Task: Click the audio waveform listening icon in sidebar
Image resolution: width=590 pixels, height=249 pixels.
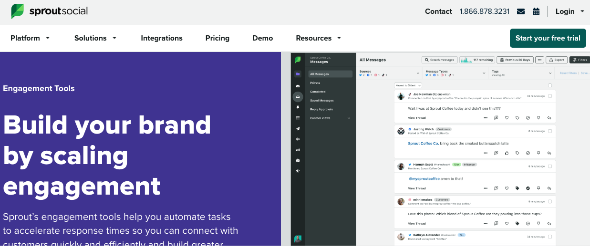Action: tap(298, 139)
